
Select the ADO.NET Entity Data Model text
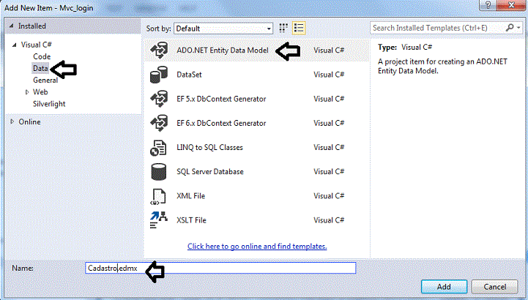click(223, 50)
